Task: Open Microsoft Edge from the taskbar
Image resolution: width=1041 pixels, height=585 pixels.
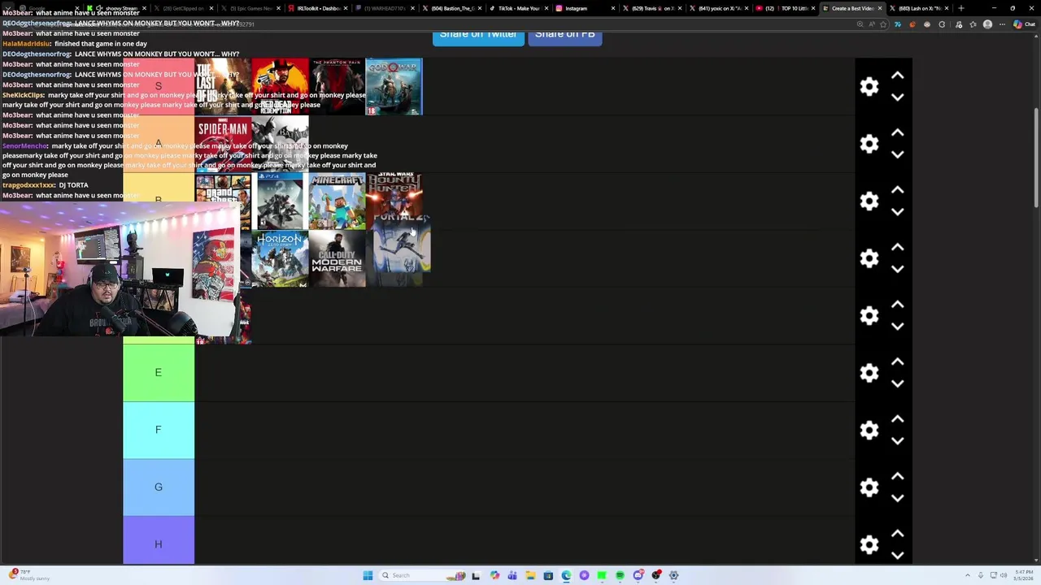Action: tap(566, 575)
